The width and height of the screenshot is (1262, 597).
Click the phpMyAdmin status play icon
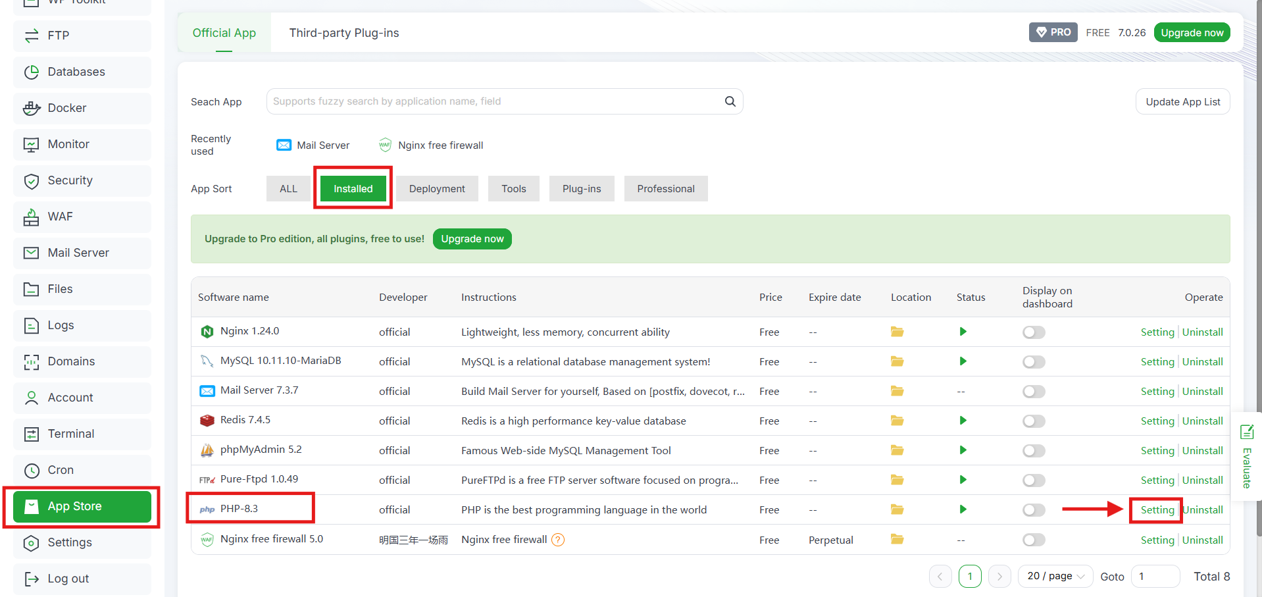(963, 450)
